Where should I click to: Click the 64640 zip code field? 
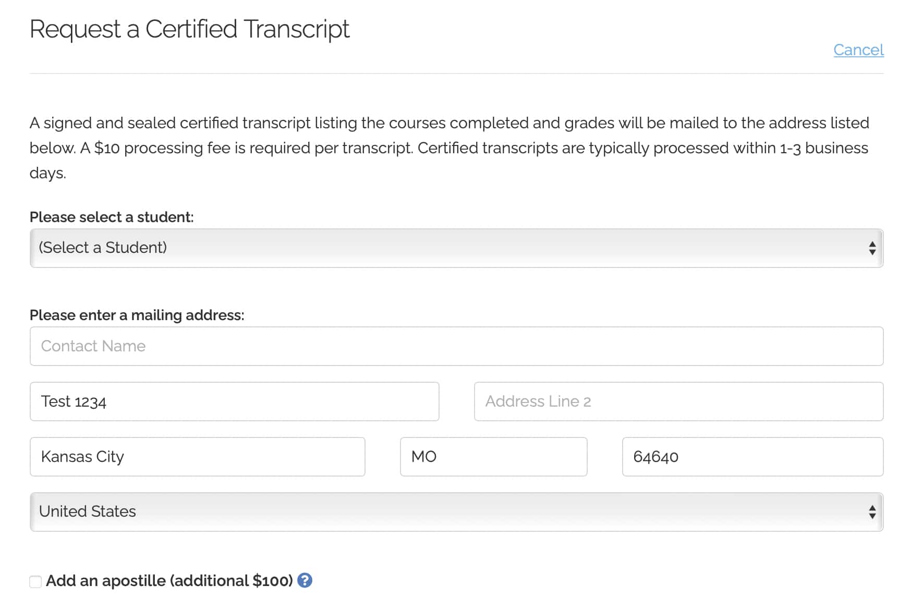click(752, 457)
